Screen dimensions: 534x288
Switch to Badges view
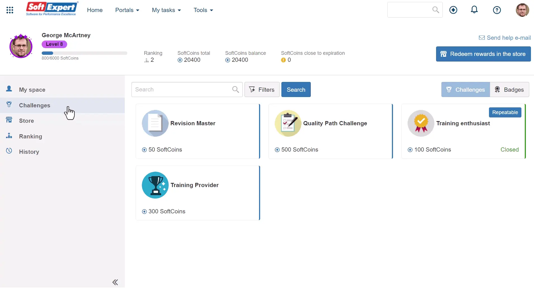coord(509,89)
